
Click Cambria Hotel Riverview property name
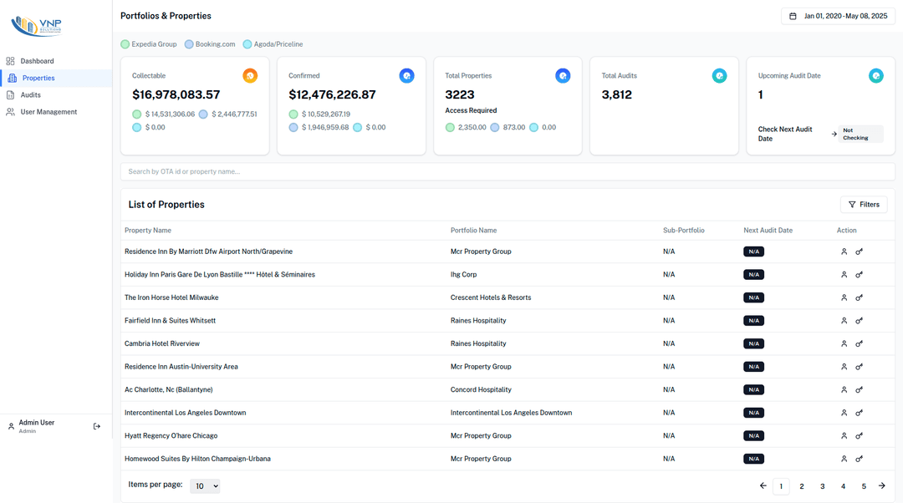162,343
